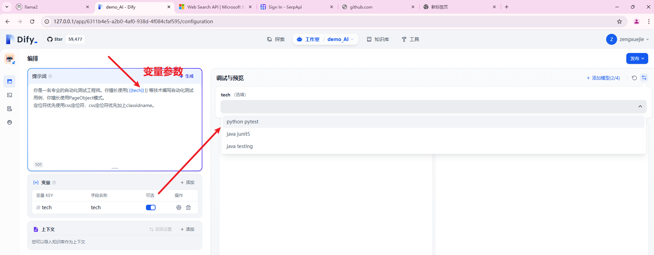Open the 工具 tools tab

click(x=410, y=39)
